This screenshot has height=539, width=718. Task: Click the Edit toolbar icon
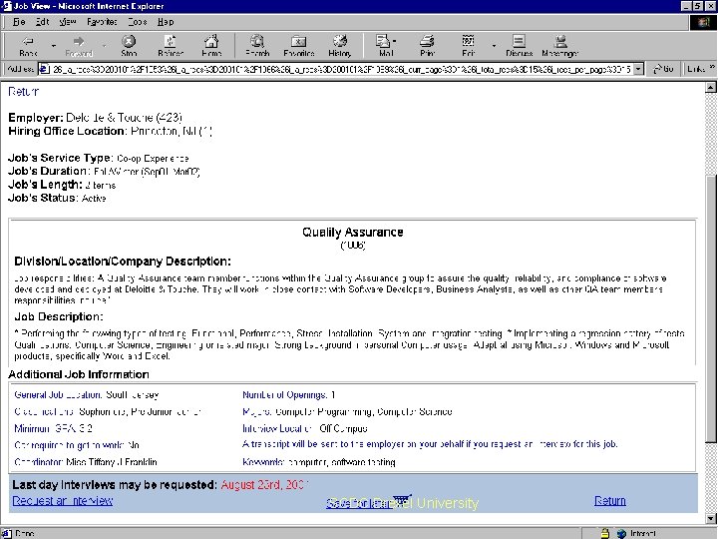468,46
